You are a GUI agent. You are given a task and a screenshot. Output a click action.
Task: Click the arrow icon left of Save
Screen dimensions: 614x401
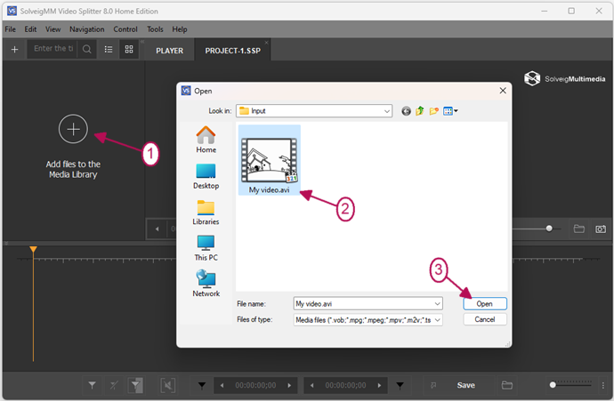433,385
